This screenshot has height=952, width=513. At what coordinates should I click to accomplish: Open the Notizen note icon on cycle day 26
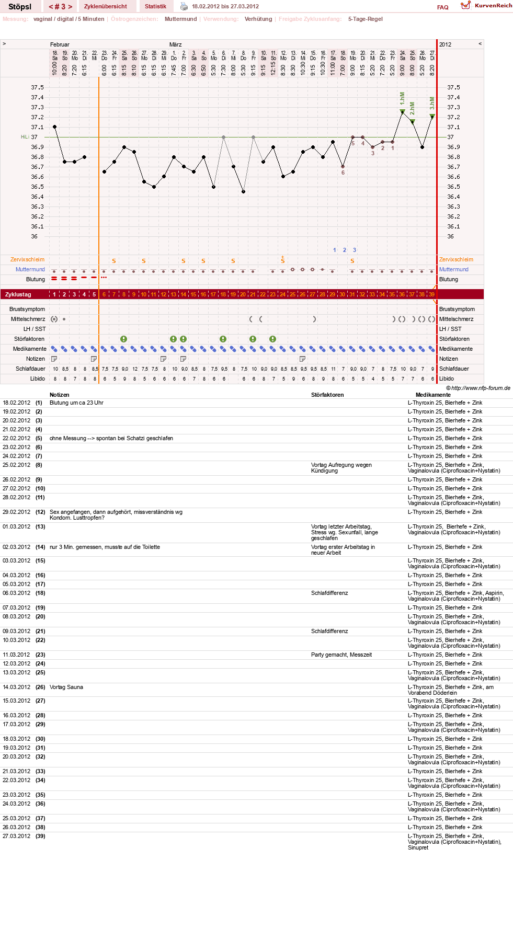(x=303, y=359)
